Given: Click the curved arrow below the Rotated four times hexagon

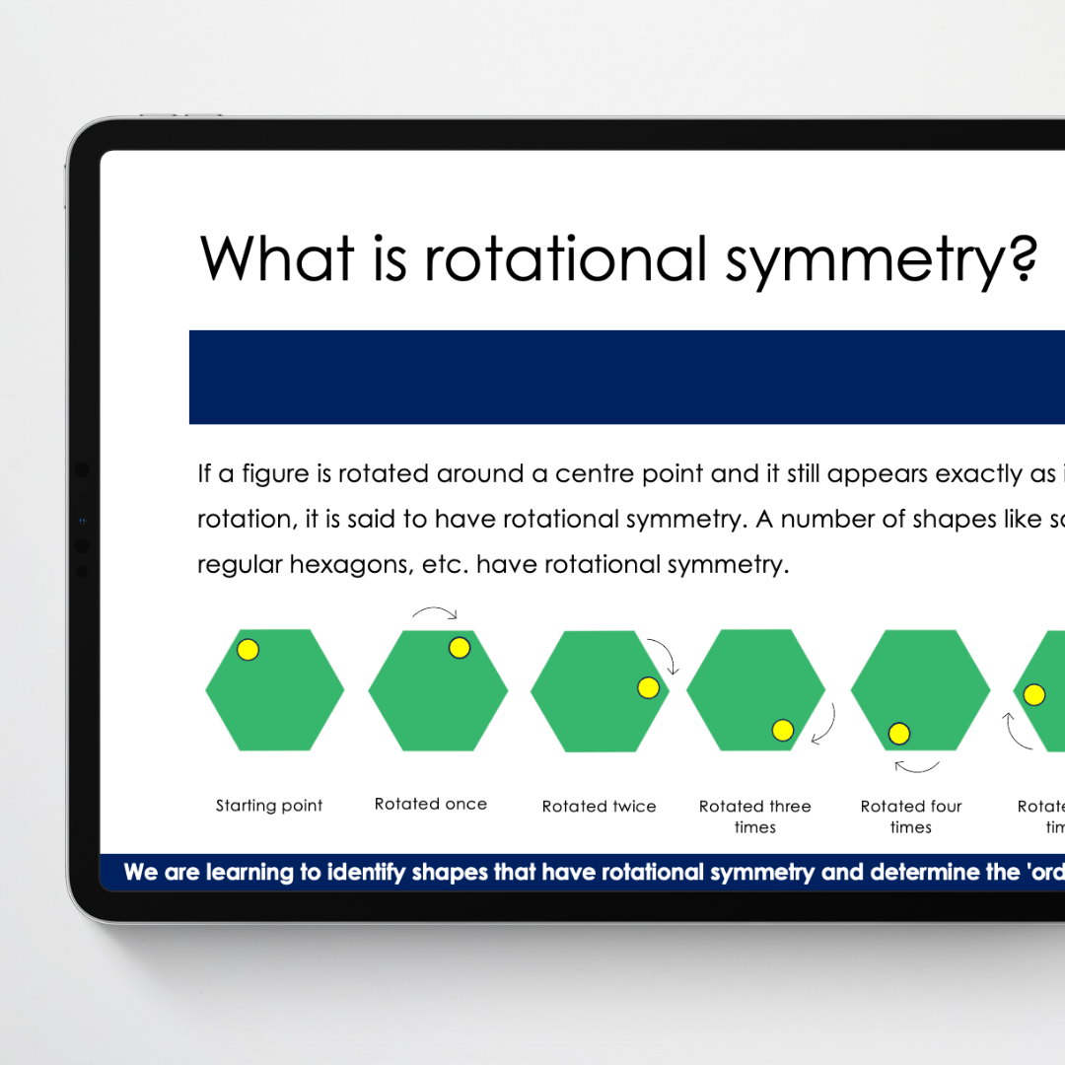Looking at the screenshot, I should tap(917, 766).
